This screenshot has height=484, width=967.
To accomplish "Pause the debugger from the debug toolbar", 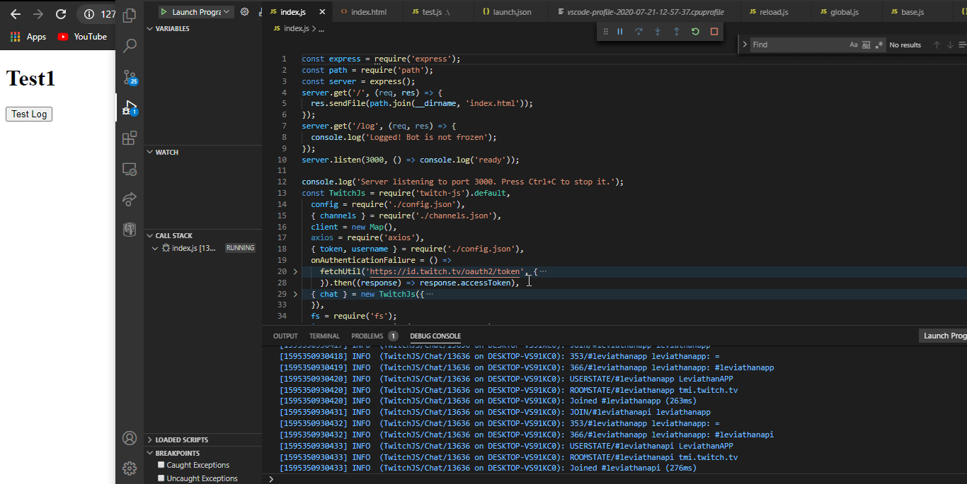I will (620, 32).
